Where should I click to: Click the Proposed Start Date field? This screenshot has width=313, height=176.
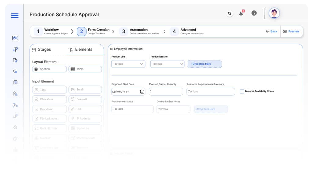[128, 92]
